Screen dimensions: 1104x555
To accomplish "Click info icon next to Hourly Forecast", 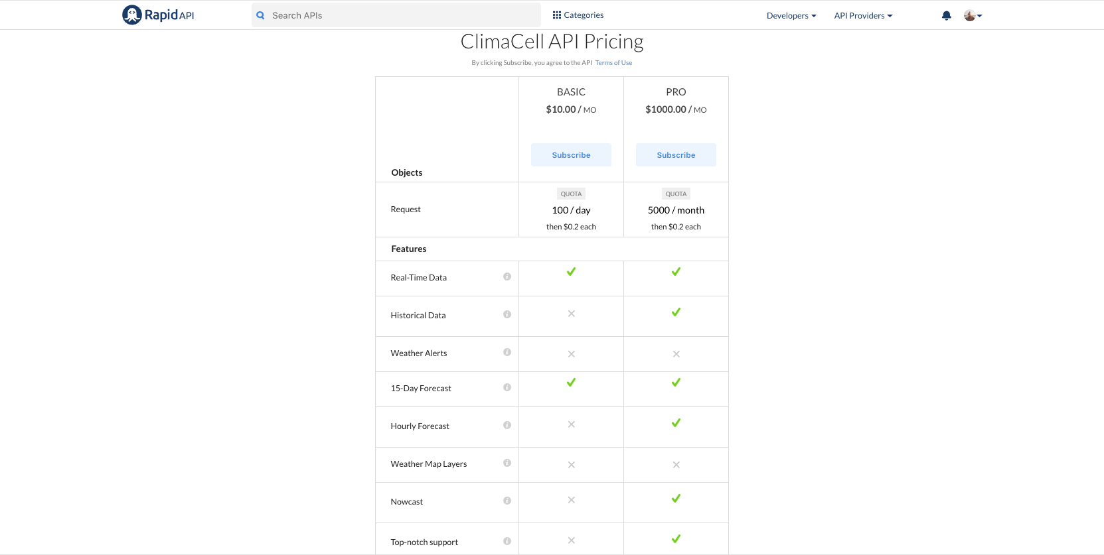I will (x=507, y=425).
